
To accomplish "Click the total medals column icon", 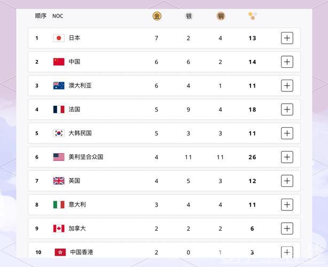I will [253, 16].
